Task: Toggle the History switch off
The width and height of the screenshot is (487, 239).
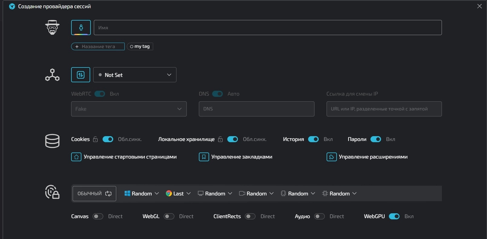Action: [x=313, y=139]
